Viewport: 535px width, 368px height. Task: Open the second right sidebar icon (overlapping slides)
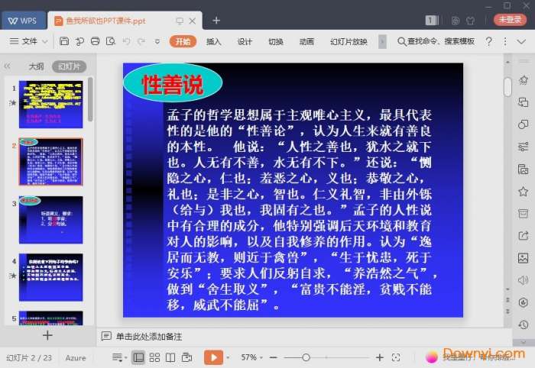(523, 102)
